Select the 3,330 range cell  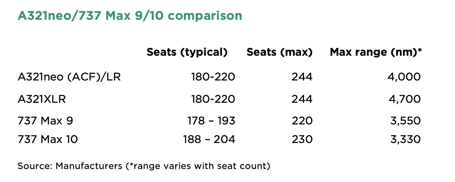tap(405, 140)
